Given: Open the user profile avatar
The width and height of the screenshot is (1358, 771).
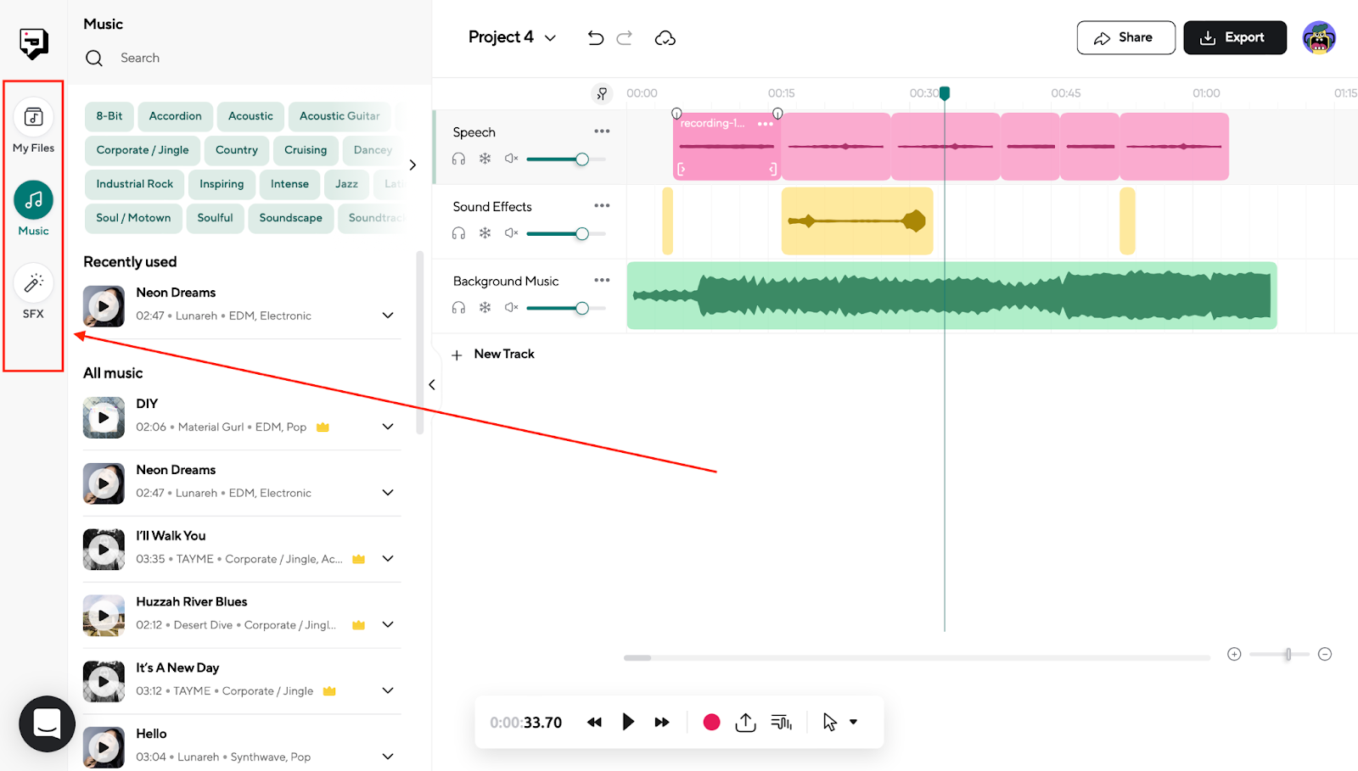Looking at the screenshot, I should pos(1319,38).
